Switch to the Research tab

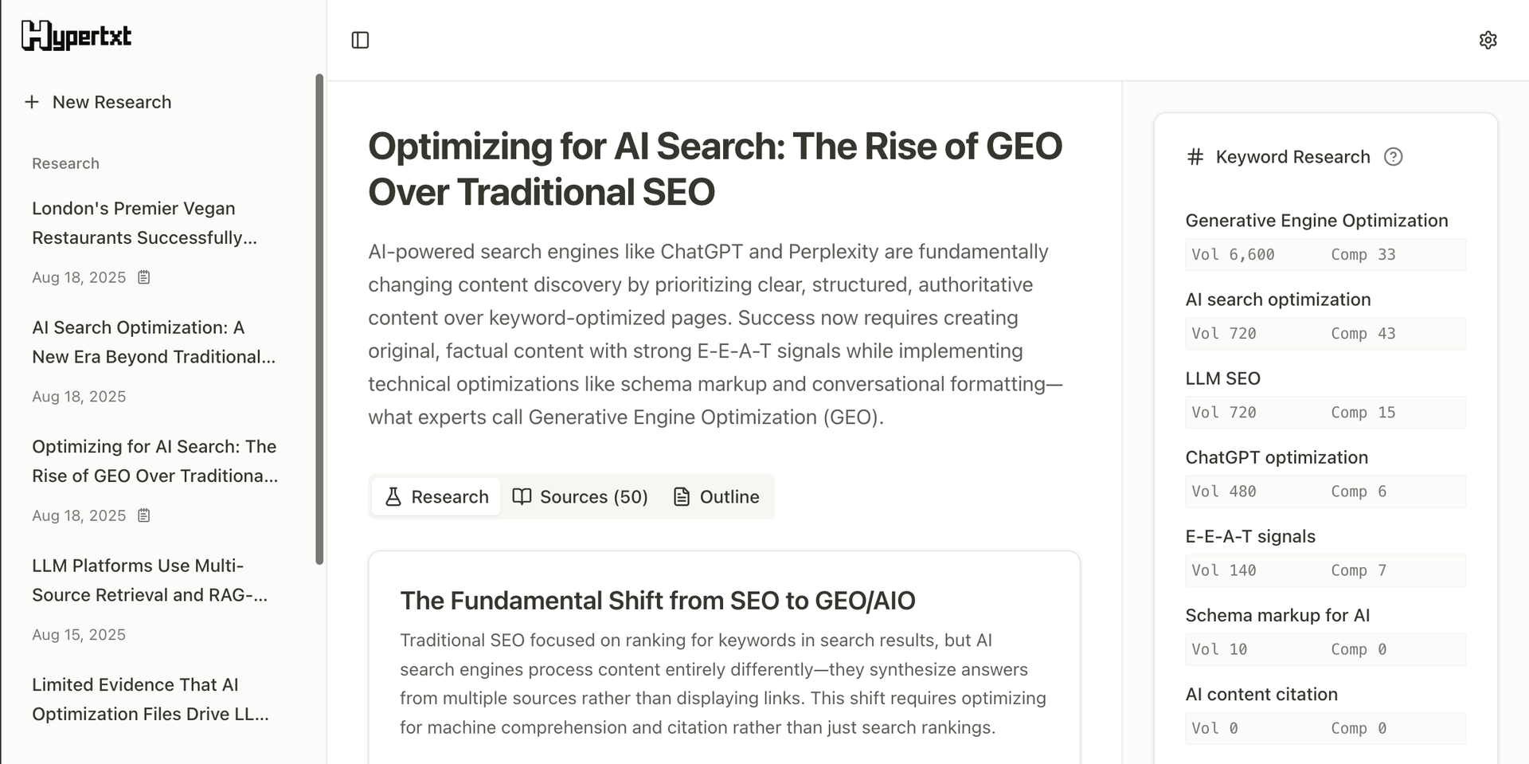click(436, 497)
